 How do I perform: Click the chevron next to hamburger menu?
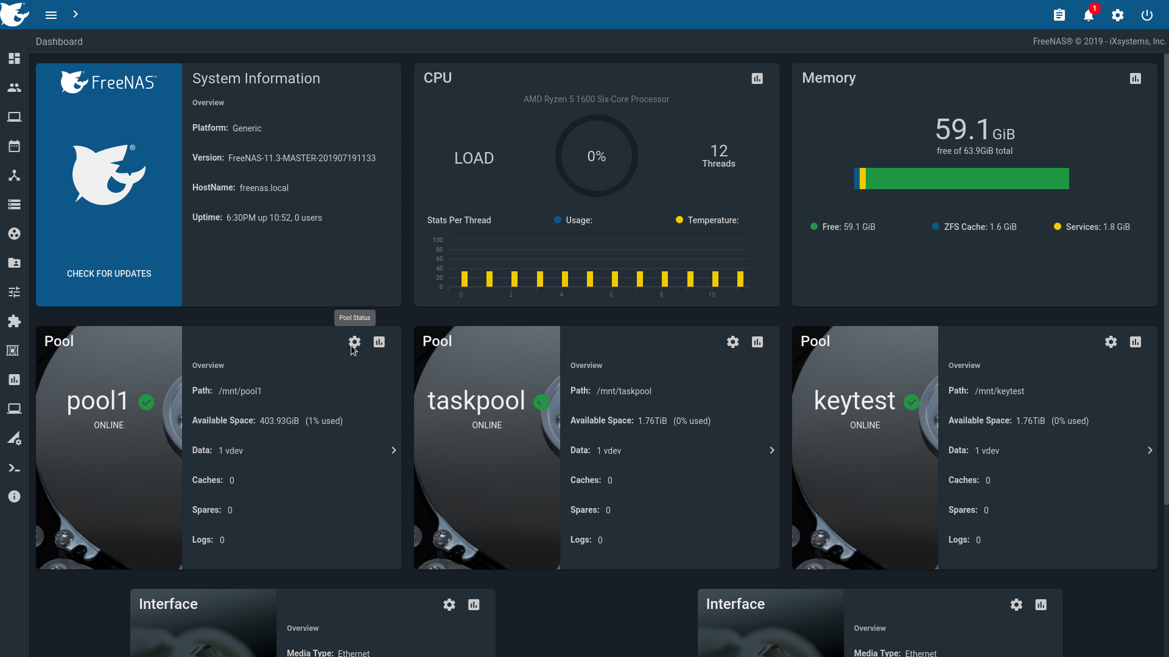pyautogui.click(x=75, y=14)
